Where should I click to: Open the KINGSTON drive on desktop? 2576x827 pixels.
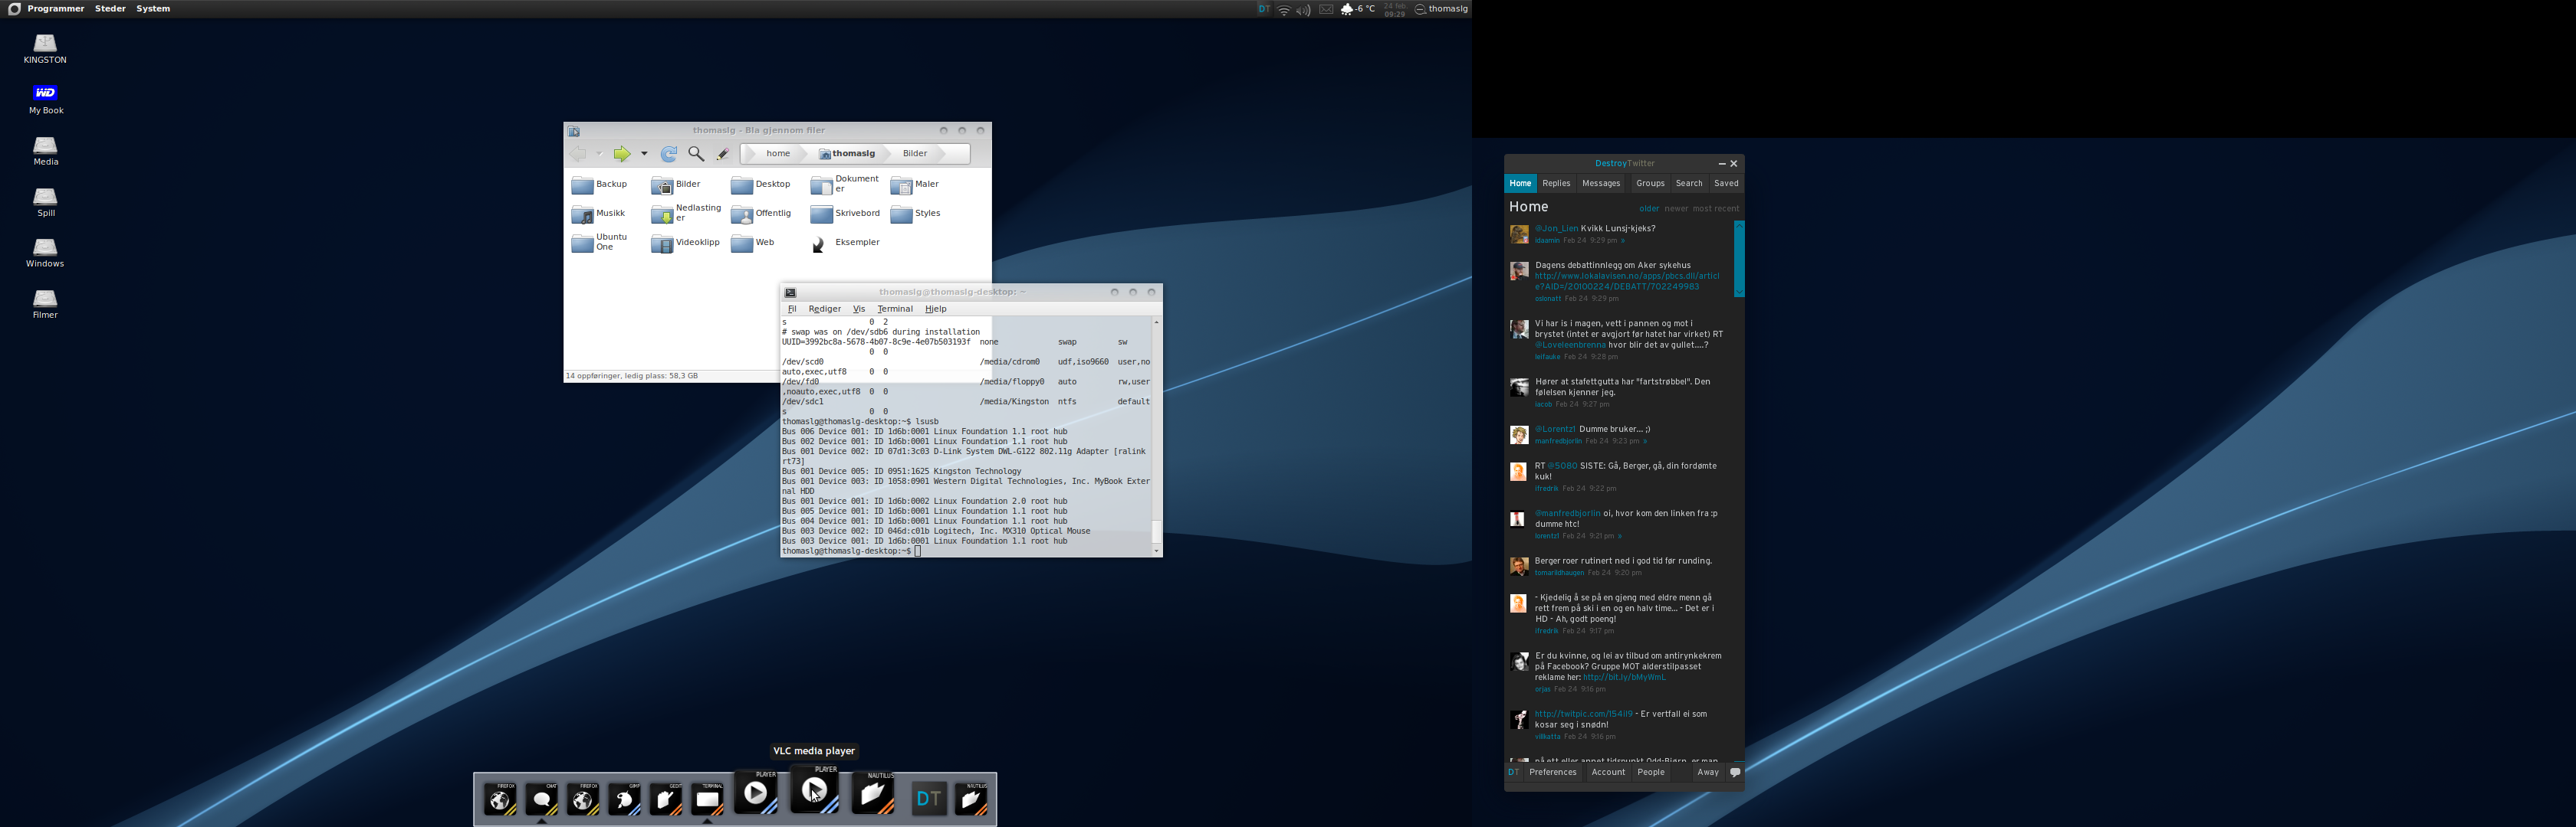[45, 49]
